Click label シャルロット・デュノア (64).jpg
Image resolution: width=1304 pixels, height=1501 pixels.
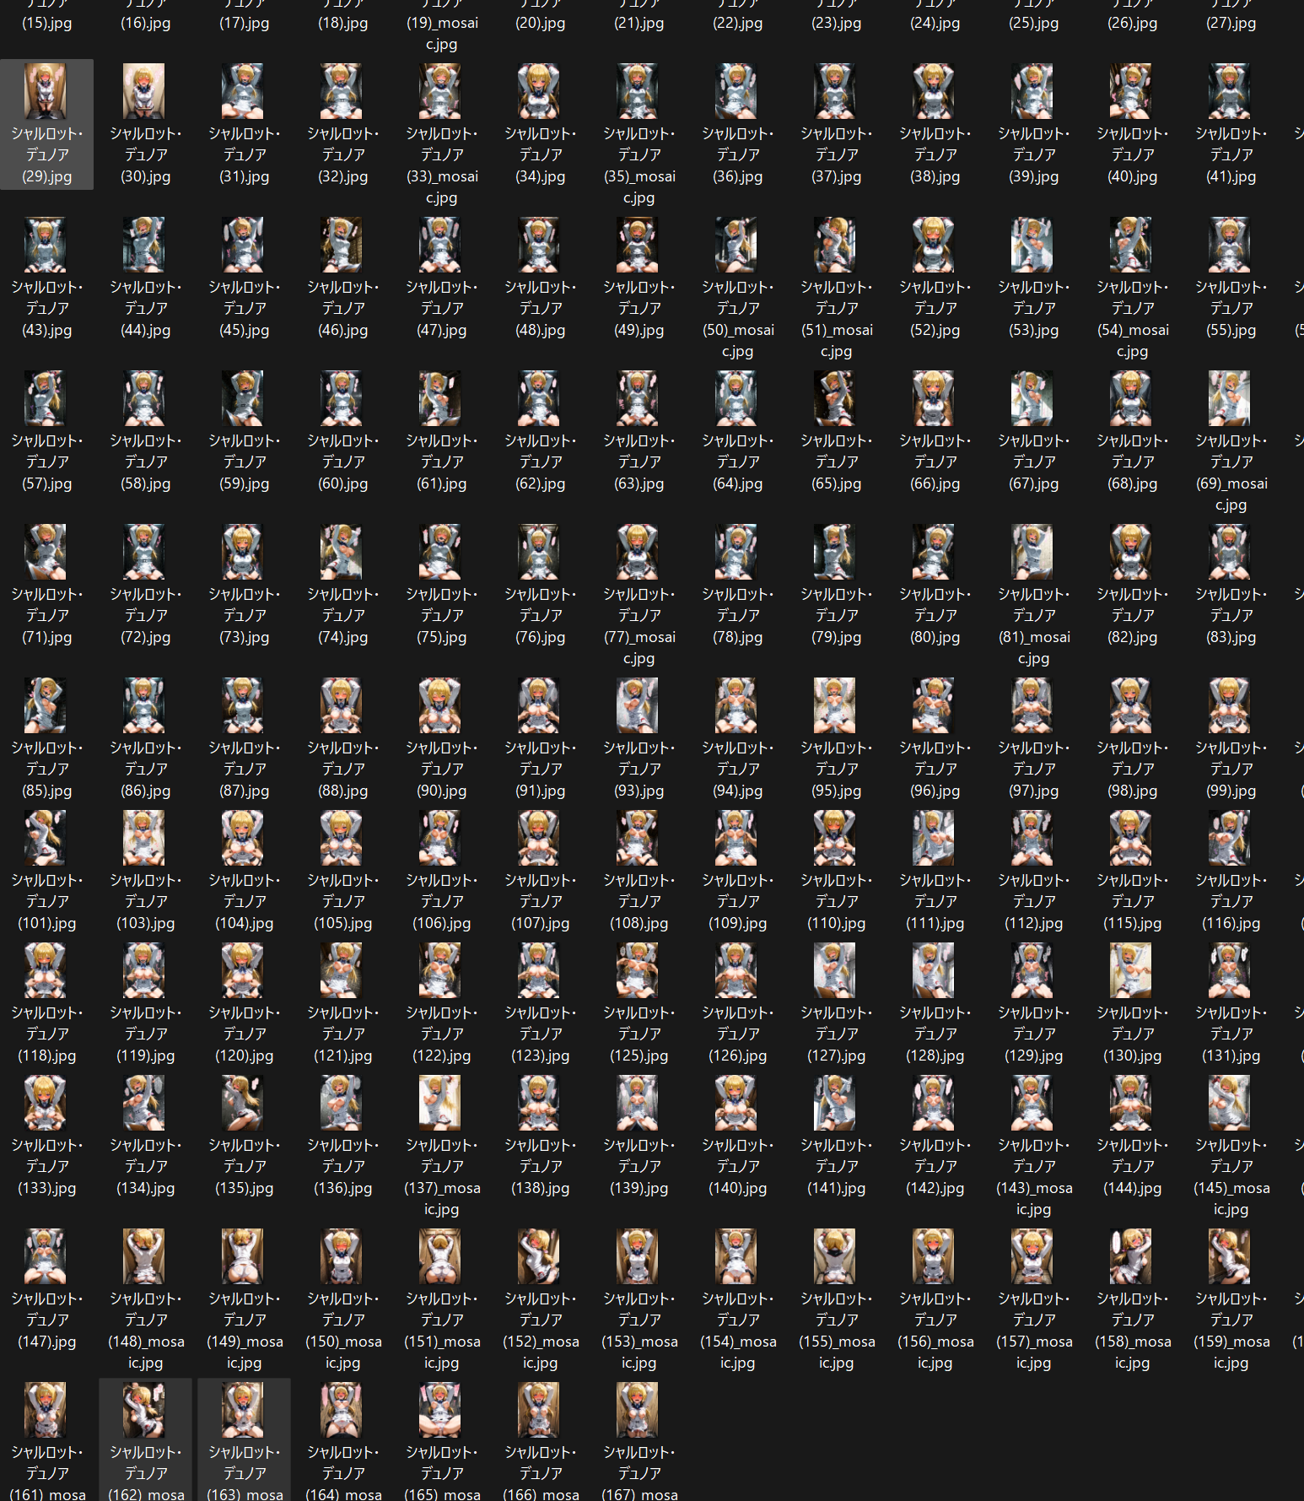point(738,462)
